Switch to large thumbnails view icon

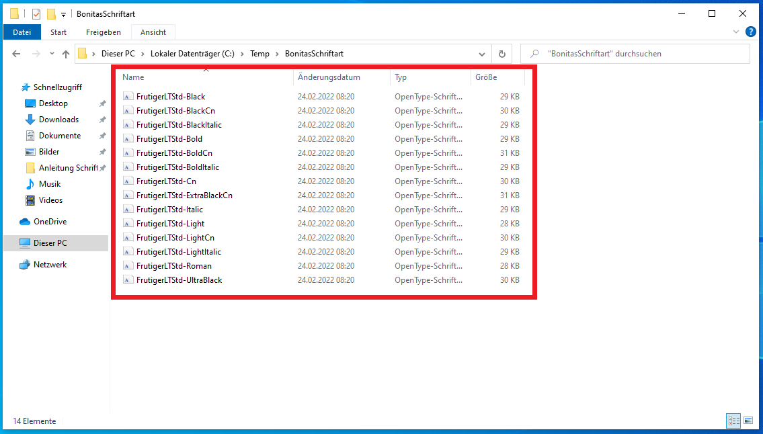748,421
